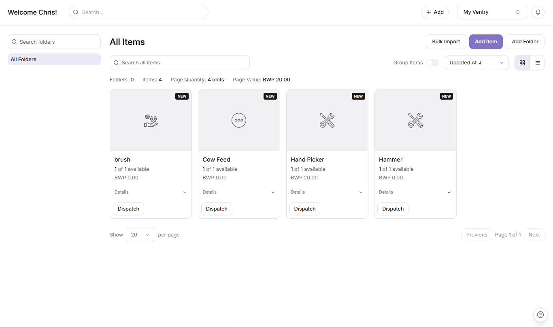Image resolution: width=553 pixels, height=328 pixels.
Task: Go to the Next page
Action: (534, 235)
